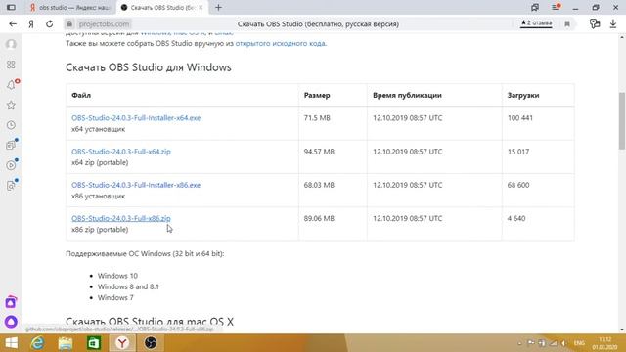Open Yandex home via the Я icon
The height and width of the screenshot is (352, 626).
tap(31, 23)
